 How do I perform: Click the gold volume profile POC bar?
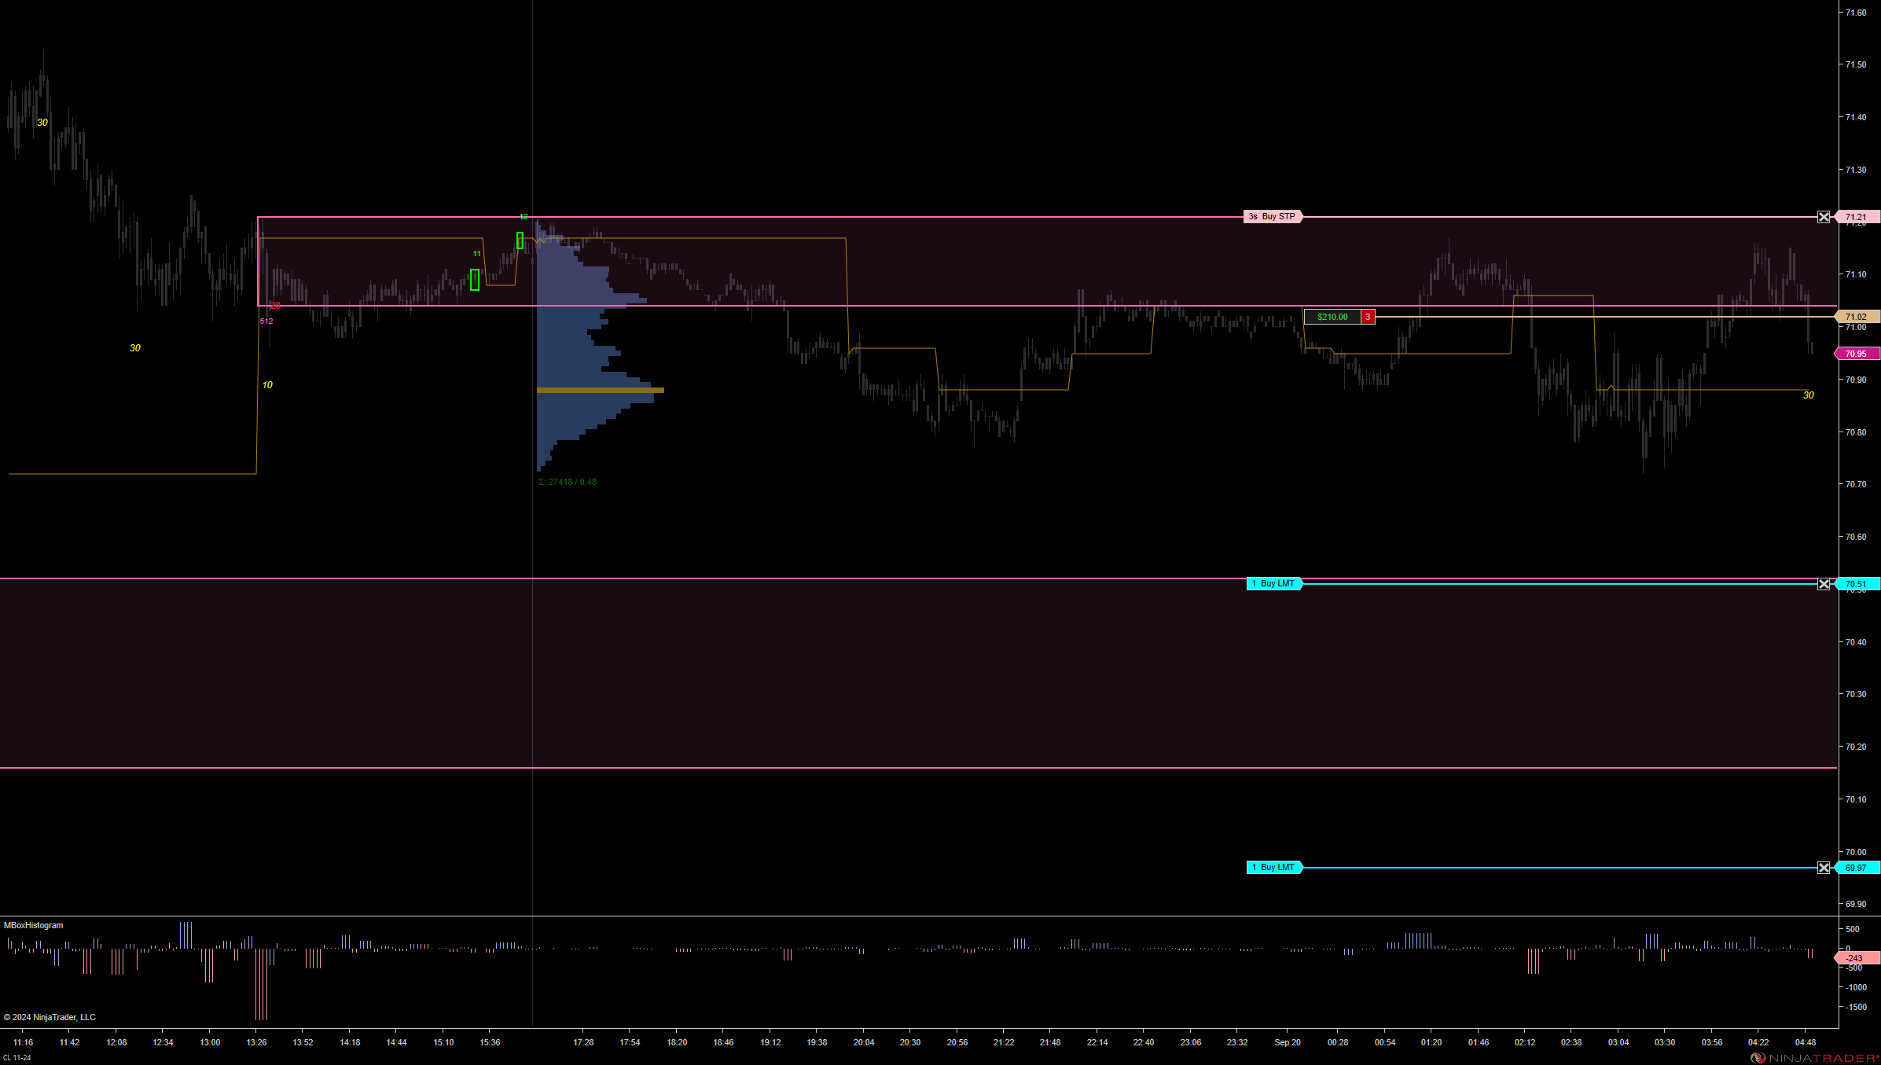[600, 390]
